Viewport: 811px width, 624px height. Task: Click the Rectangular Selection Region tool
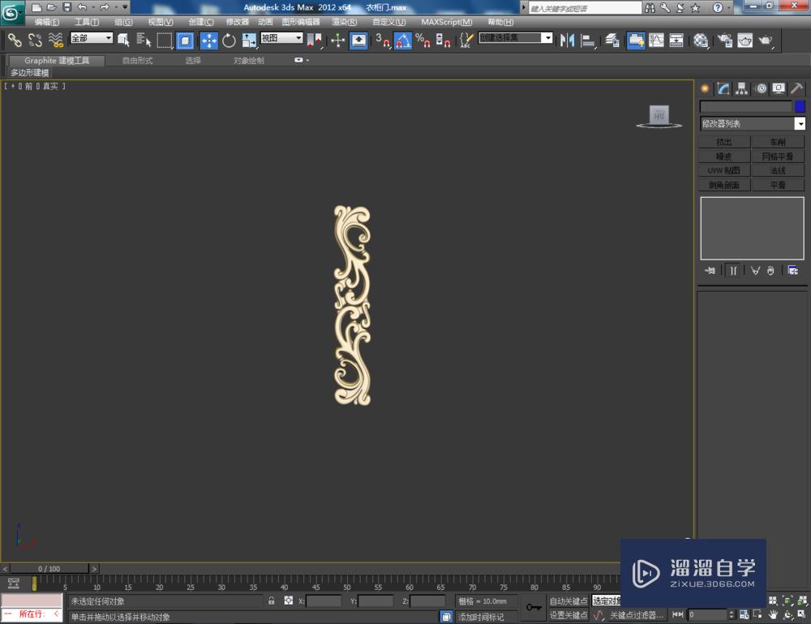point(165,41)
